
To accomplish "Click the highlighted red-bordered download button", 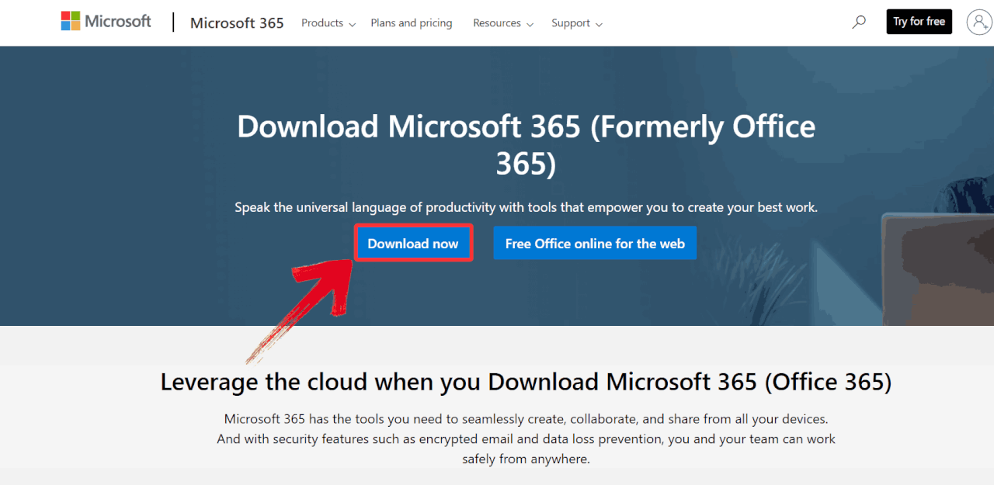I will click(x=413, y=243).
